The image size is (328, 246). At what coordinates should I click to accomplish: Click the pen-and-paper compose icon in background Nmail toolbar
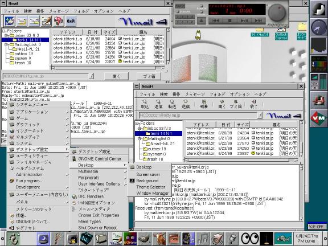[x=47, y=21]
